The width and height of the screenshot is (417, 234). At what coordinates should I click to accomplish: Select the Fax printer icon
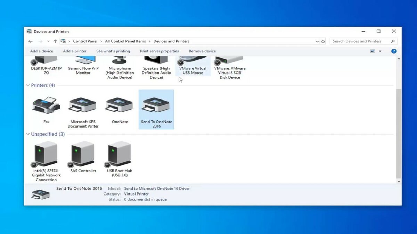pos(46,105)
